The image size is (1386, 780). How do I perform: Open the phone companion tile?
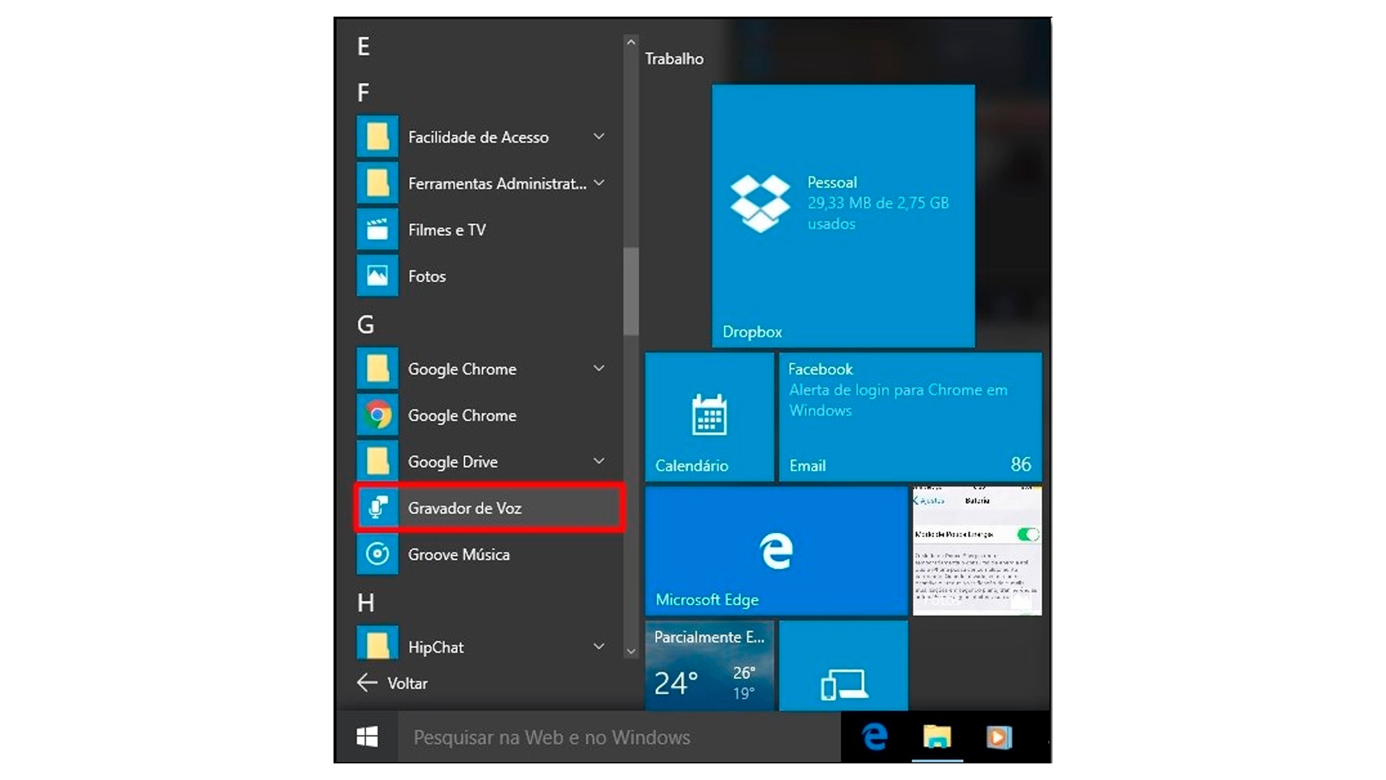843,665
